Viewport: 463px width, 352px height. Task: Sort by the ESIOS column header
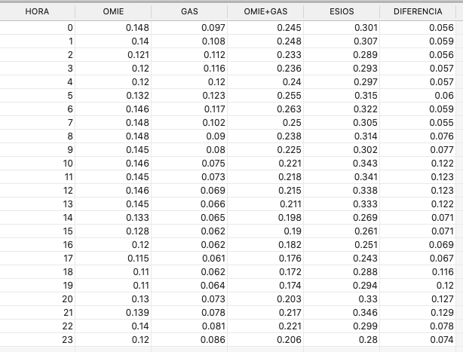click(342, 11)
